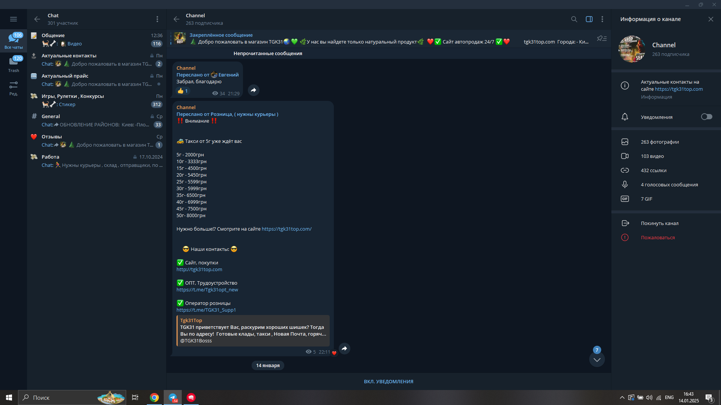Open the volume control in system tray
The width and height of the screenshot is (721, 405).
tap(649, 397)
